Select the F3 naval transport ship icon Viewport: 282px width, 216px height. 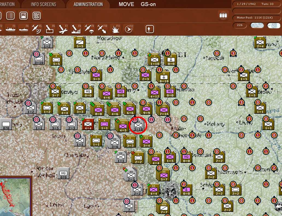[x=10, y=29]
